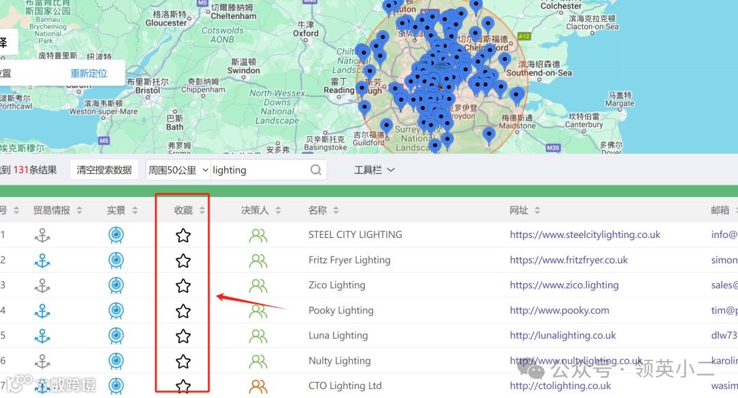Image resolution: width=738 pixels, height=398 pixels.
Task: Click the anchor icon in Zico Lighting row
Action: pyautogui.click(x=42, y=285)
